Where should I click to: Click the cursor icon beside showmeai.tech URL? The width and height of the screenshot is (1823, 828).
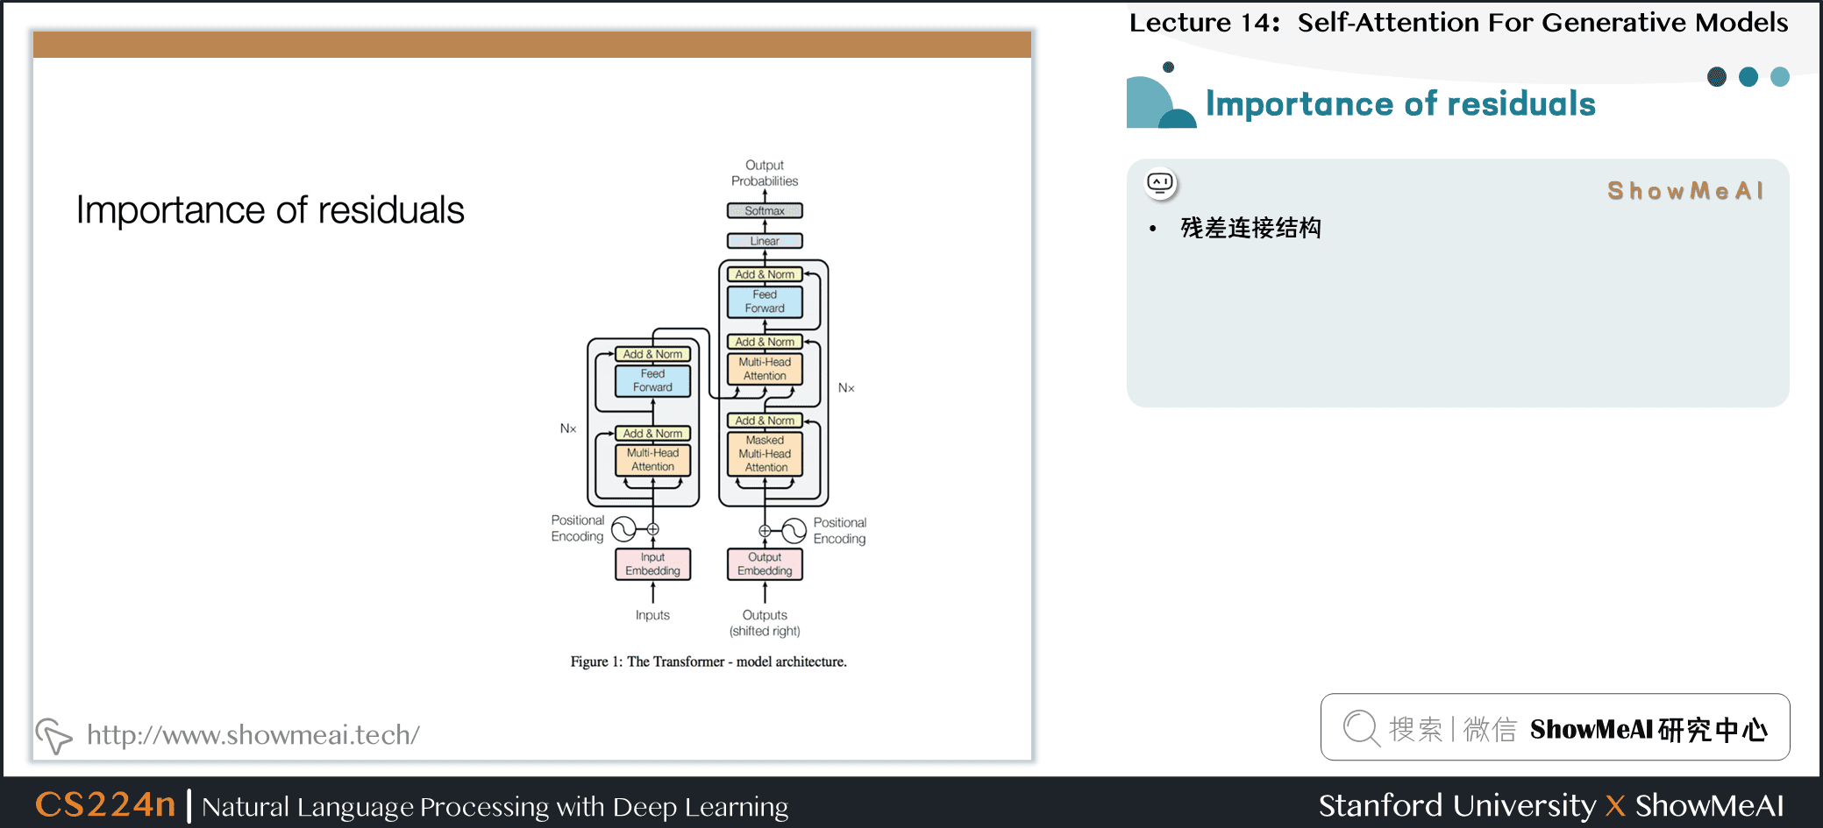click(x=53, y=735)
